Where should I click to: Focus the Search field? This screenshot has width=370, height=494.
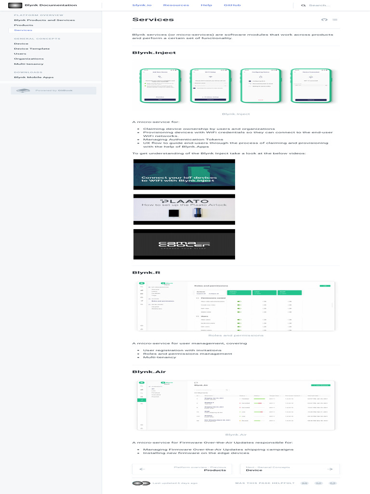pyautogui.click(x=319, y=5)
